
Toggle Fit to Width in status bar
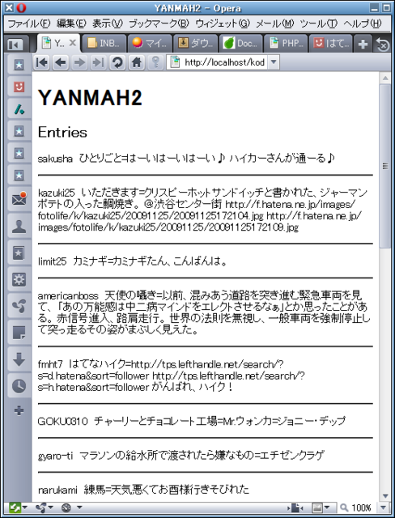tap(295, 507)
